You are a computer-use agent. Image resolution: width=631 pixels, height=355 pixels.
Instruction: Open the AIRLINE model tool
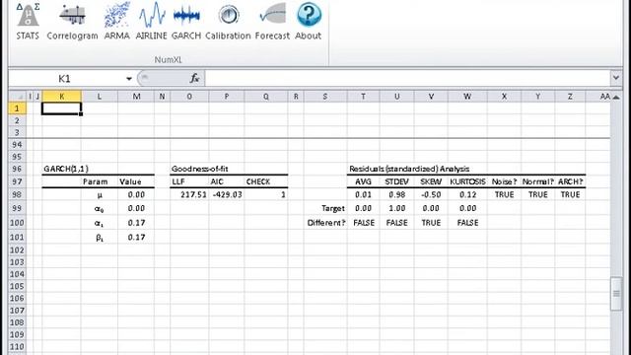pyautogui.click(x=151, y=22)
